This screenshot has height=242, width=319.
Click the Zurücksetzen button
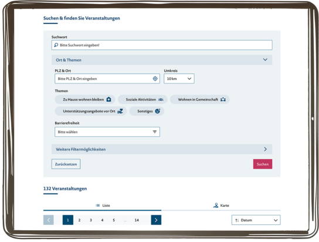click(66, 164)
